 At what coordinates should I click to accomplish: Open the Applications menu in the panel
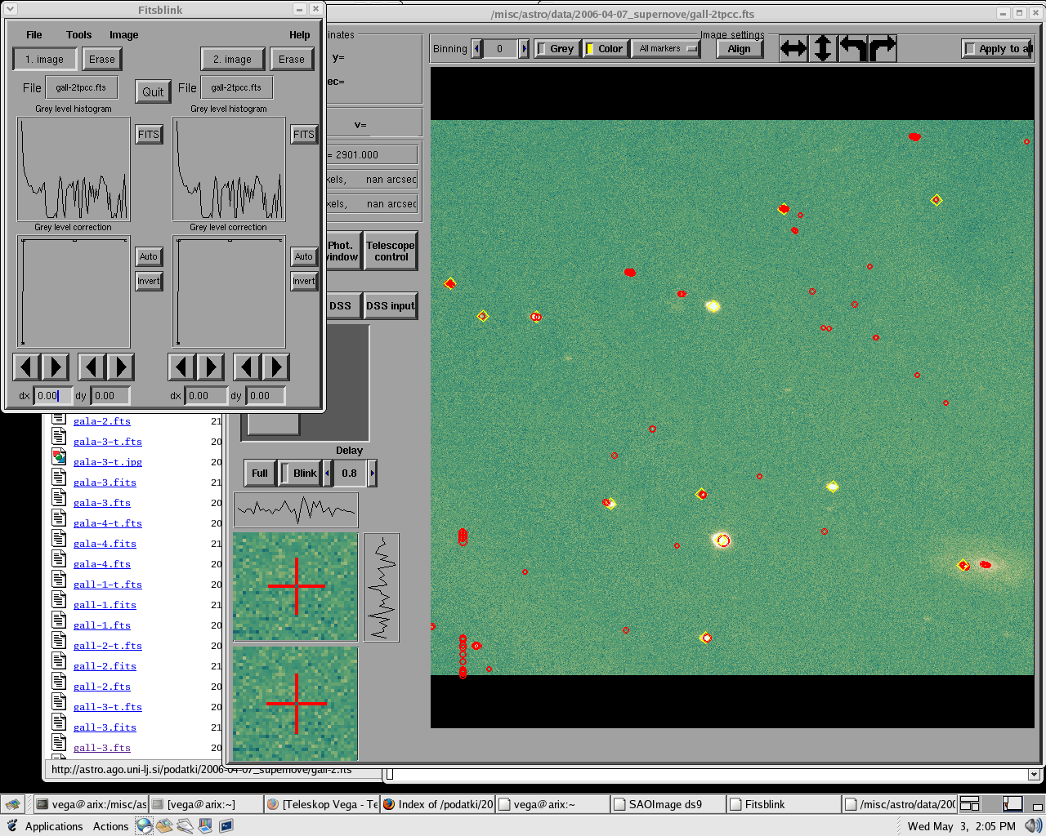click(x=54, y=826)
